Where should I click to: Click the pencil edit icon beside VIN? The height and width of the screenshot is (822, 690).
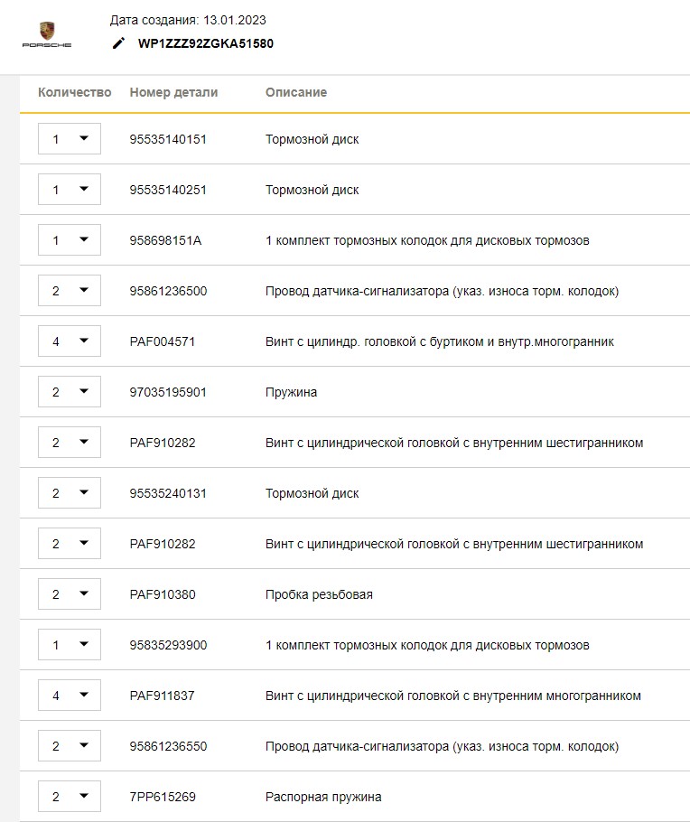point(118,43)
